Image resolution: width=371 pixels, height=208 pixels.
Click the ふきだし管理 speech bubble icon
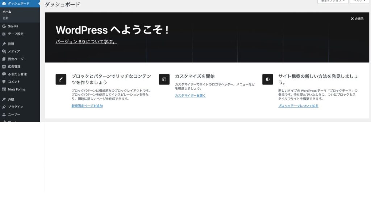[x=4, y=74]
